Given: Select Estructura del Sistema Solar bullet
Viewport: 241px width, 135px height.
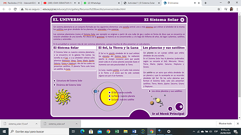Looking at the screenshot, I should pyautogui.click(x=54, y=81).
